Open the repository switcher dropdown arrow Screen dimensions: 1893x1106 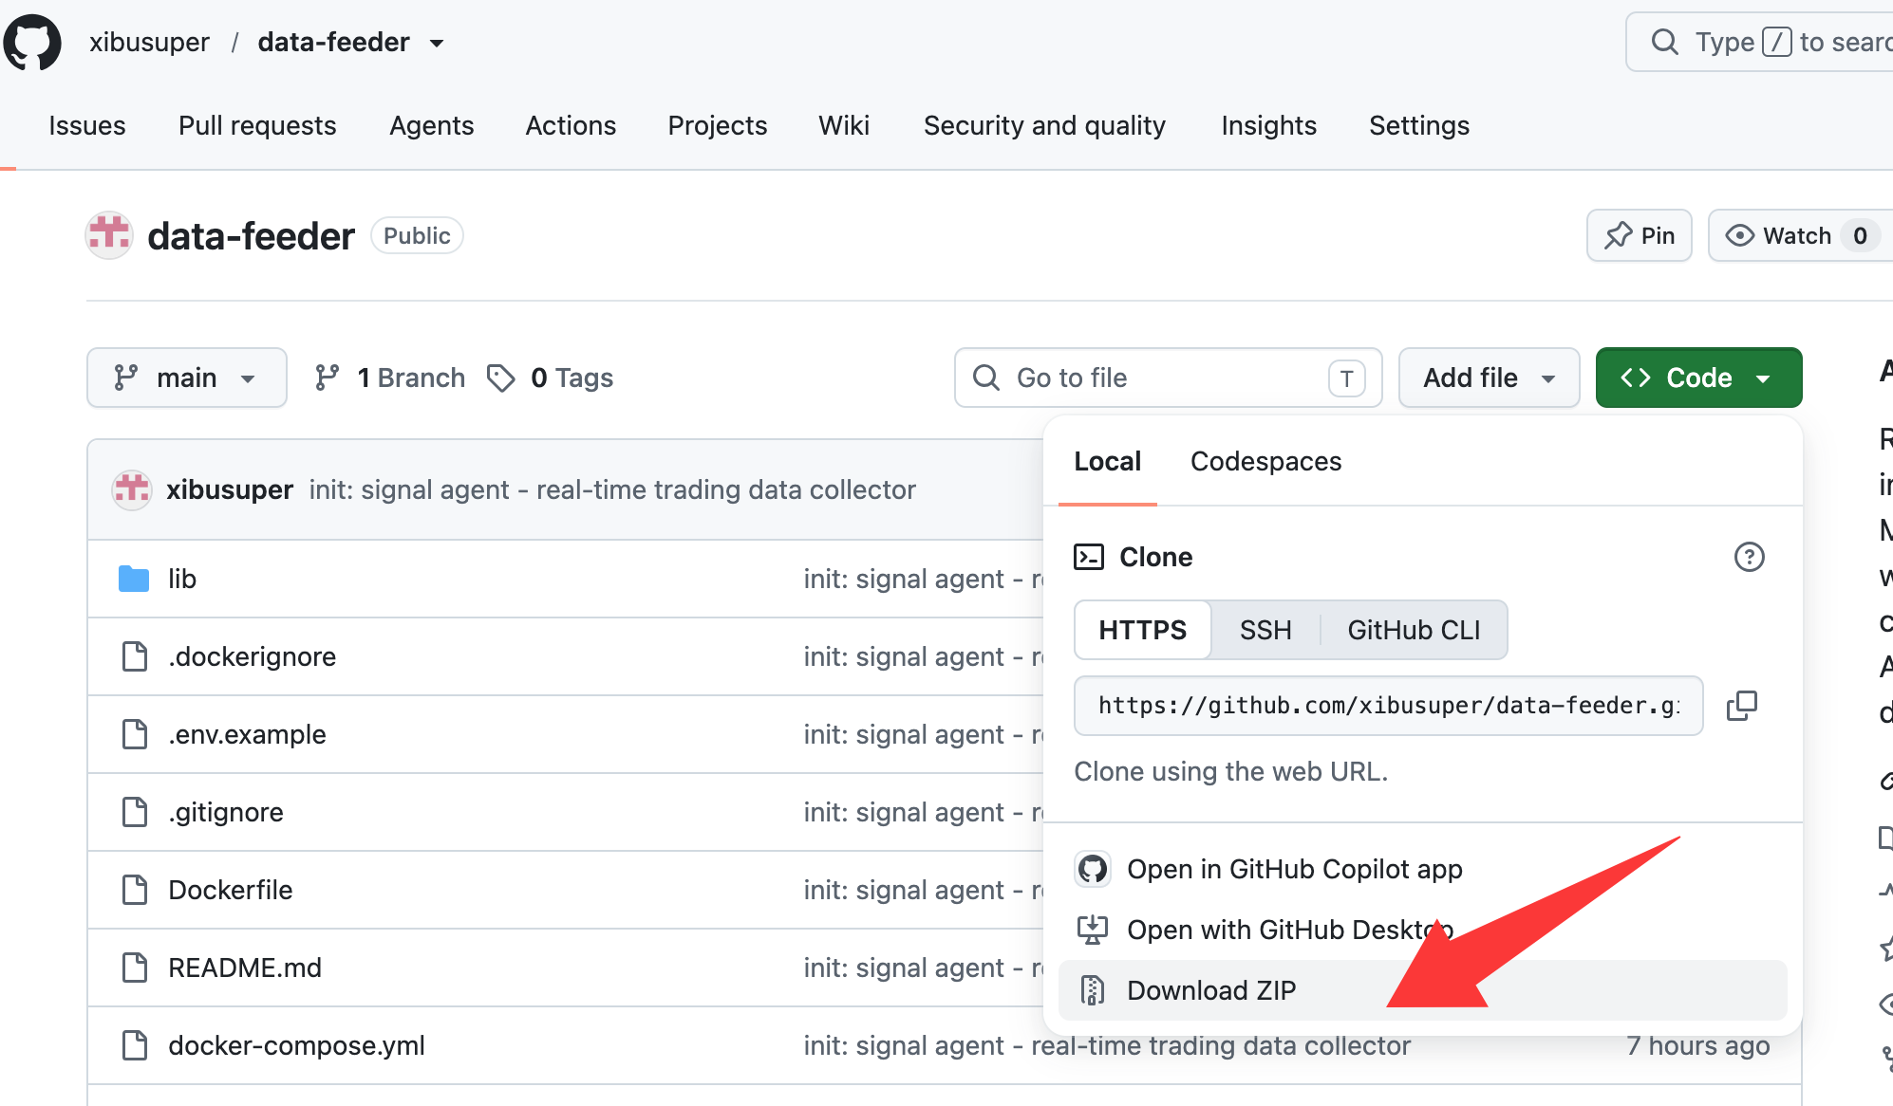point(437,44)
